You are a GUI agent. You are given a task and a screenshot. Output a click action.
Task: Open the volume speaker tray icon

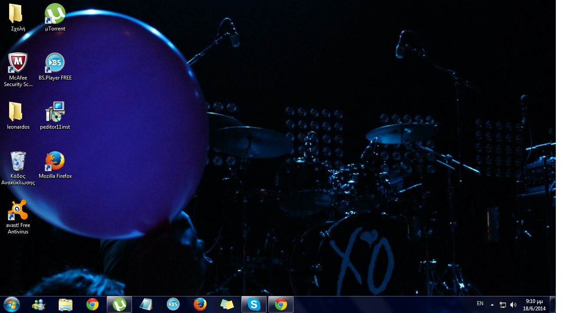513,305
